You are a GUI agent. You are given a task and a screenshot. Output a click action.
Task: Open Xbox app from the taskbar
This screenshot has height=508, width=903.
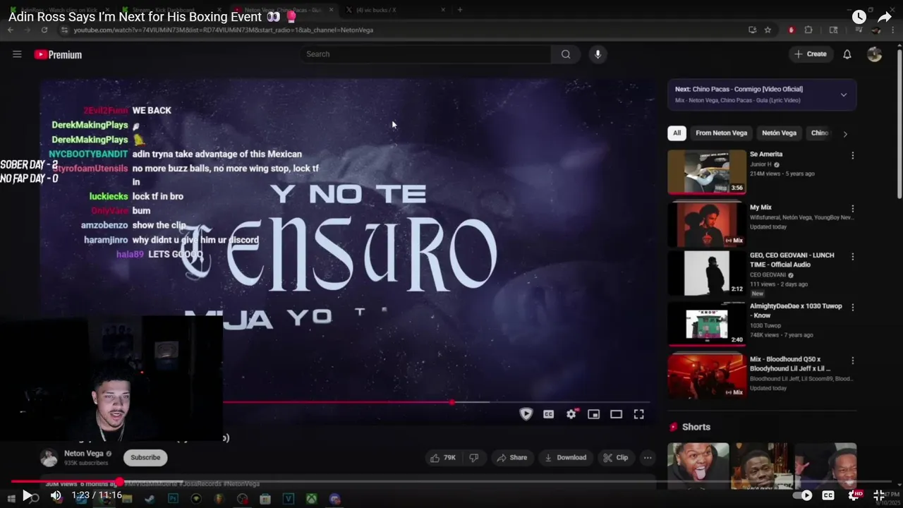(x=311, y=499)
